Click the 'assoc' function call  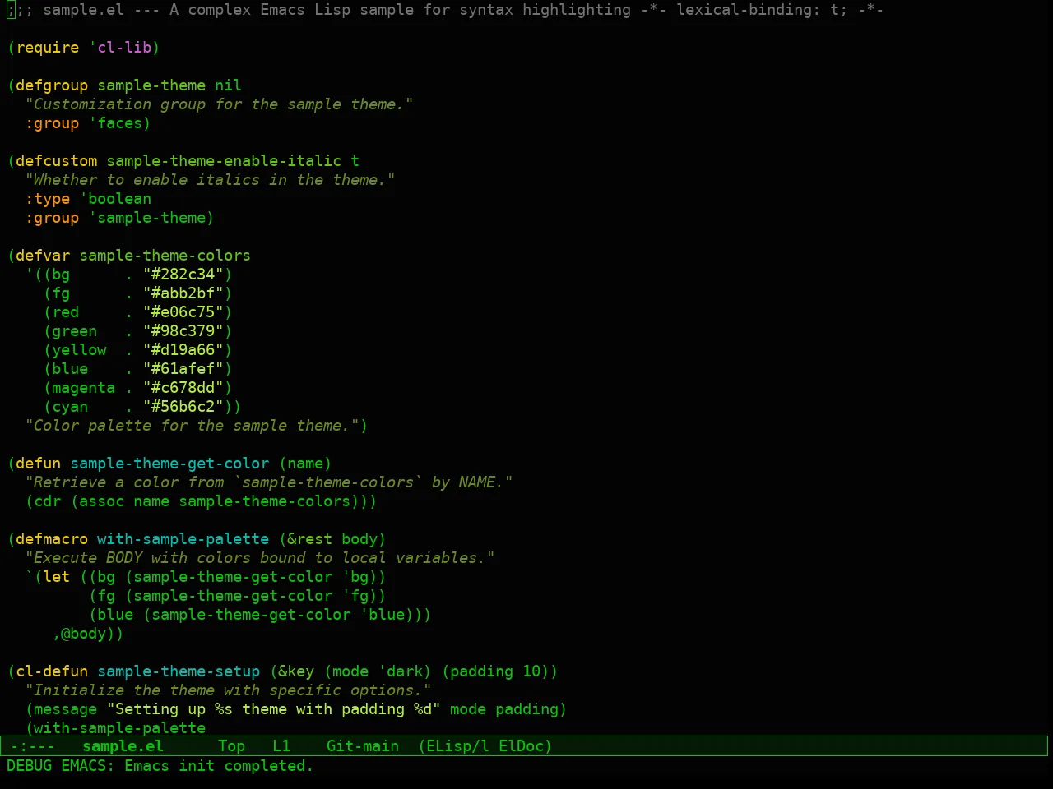coord(102,501)
